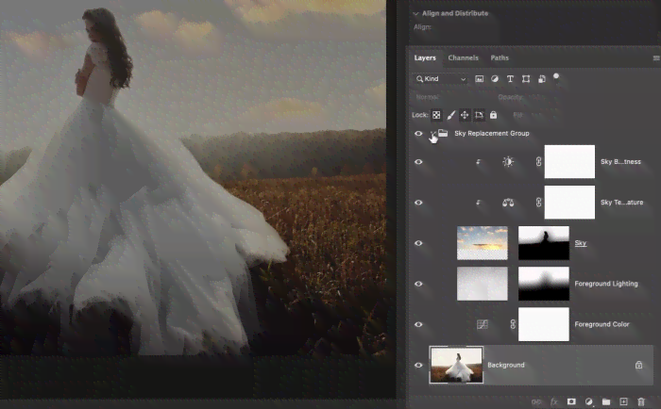Click mask link chain on Sky Te...ature layer
Image resolution: width=661 pixels, height=409 pixels.
point(539,203)
